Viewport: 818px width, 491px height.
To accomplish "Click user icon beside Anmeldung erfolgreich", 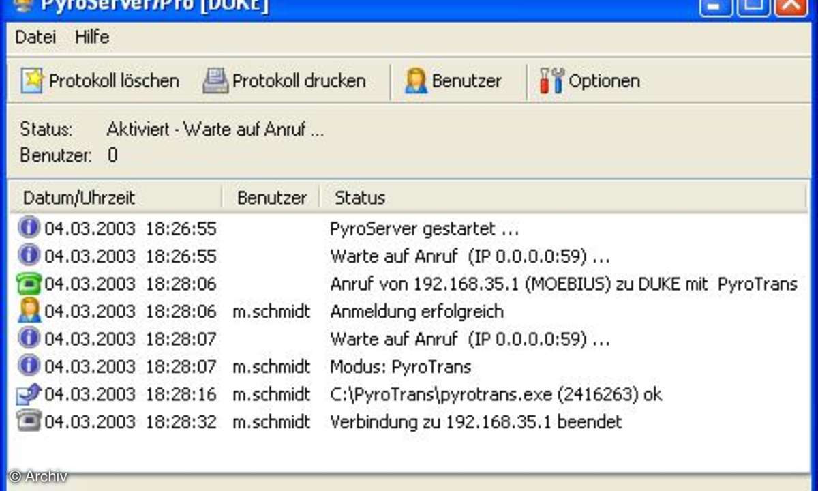I will pyautogui.click(x=29, y=312).
